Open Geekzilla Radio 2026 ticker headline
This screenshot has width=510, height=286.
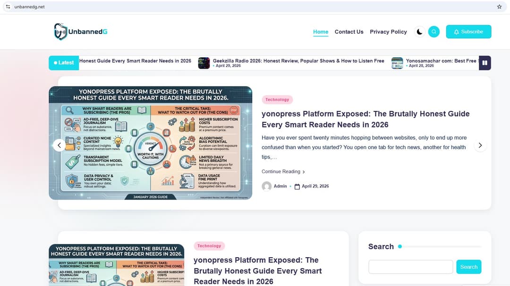pos(298,61)
